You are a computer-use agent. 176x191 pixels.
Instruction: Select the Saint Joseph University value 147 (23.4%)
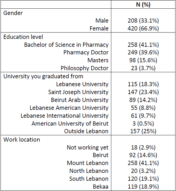[x=143, y=92]
